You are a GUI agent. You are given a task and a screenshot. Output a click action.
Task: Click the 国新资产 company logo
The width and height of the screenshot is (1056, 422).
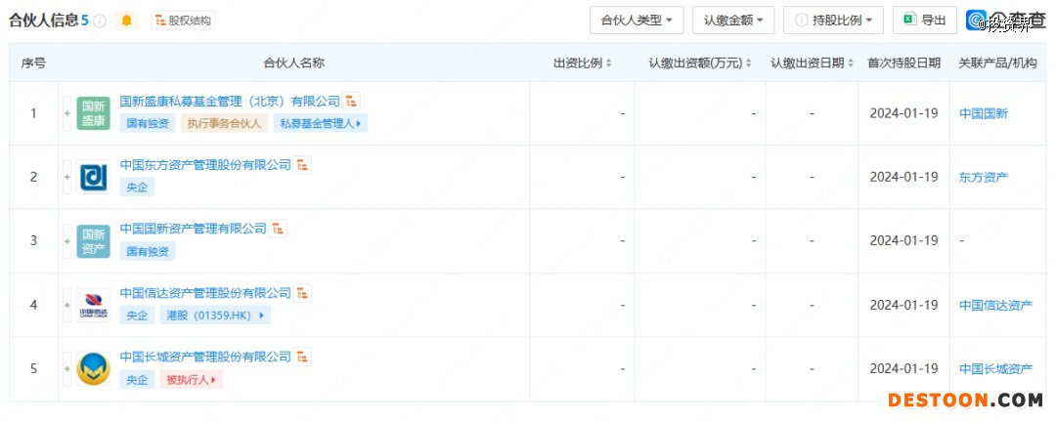(x=94, y=241)
